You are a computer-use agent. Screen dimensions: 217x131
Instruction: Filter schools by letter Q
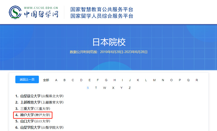coord(188,80)
